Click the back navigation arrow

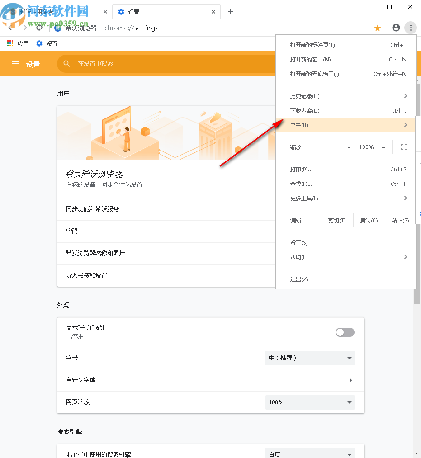(10, 28)
